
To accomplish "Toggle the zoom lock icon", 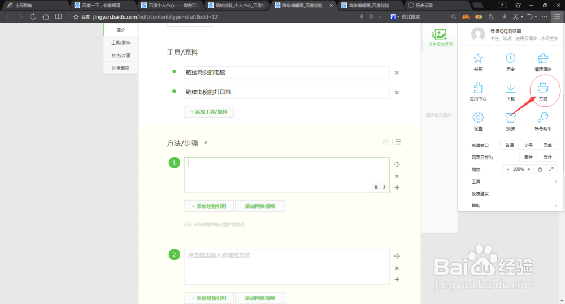I will (540, 170).
